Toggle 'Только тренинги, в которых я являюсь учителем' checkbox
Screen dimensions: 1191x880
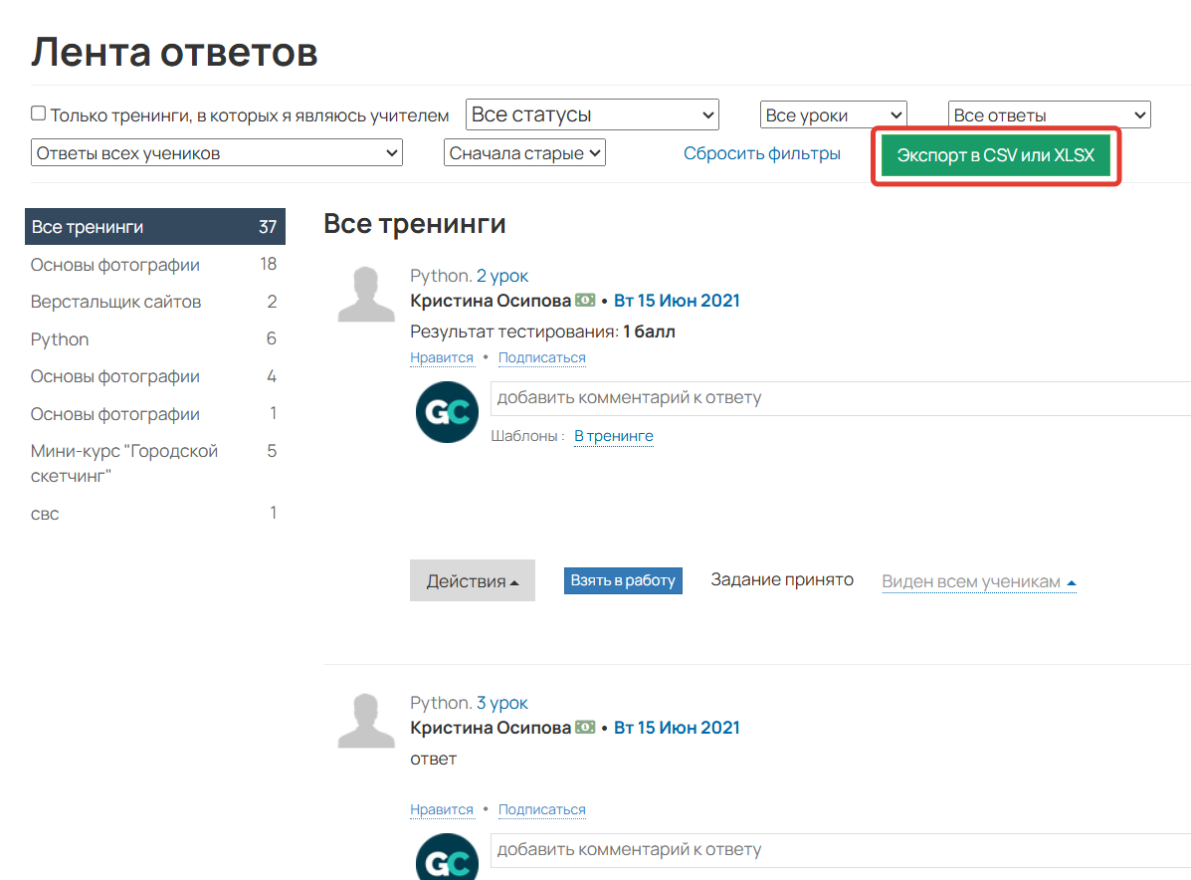click(x=38, y=113)
